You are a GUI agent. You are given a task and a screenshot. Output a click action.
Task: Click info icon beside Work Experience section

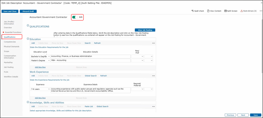(28, 71)
